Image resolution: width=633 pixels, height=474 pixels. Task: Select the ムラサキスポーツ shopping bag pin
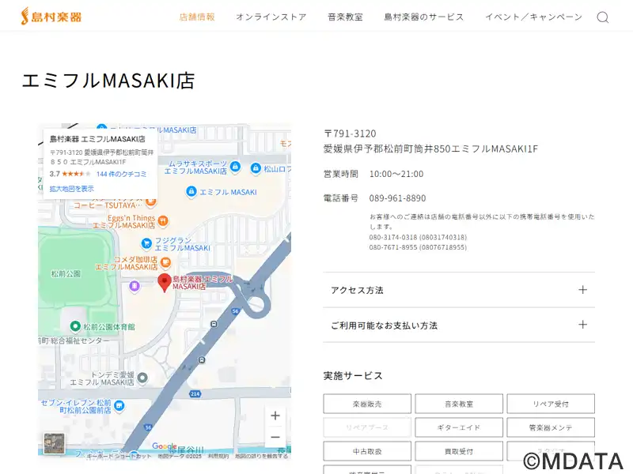pyautogui.click(x=235, y=167)
